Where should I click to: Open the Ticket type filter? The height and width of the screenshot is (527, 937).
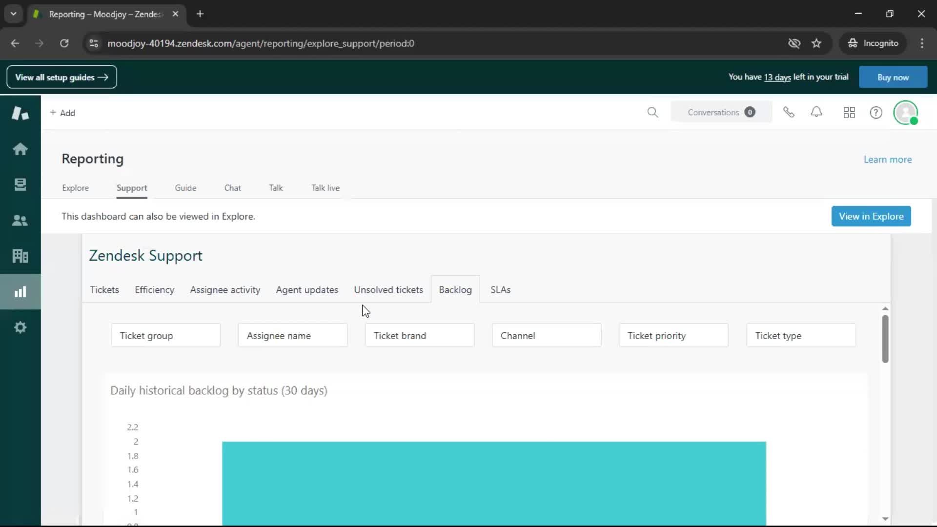point(801,336)
